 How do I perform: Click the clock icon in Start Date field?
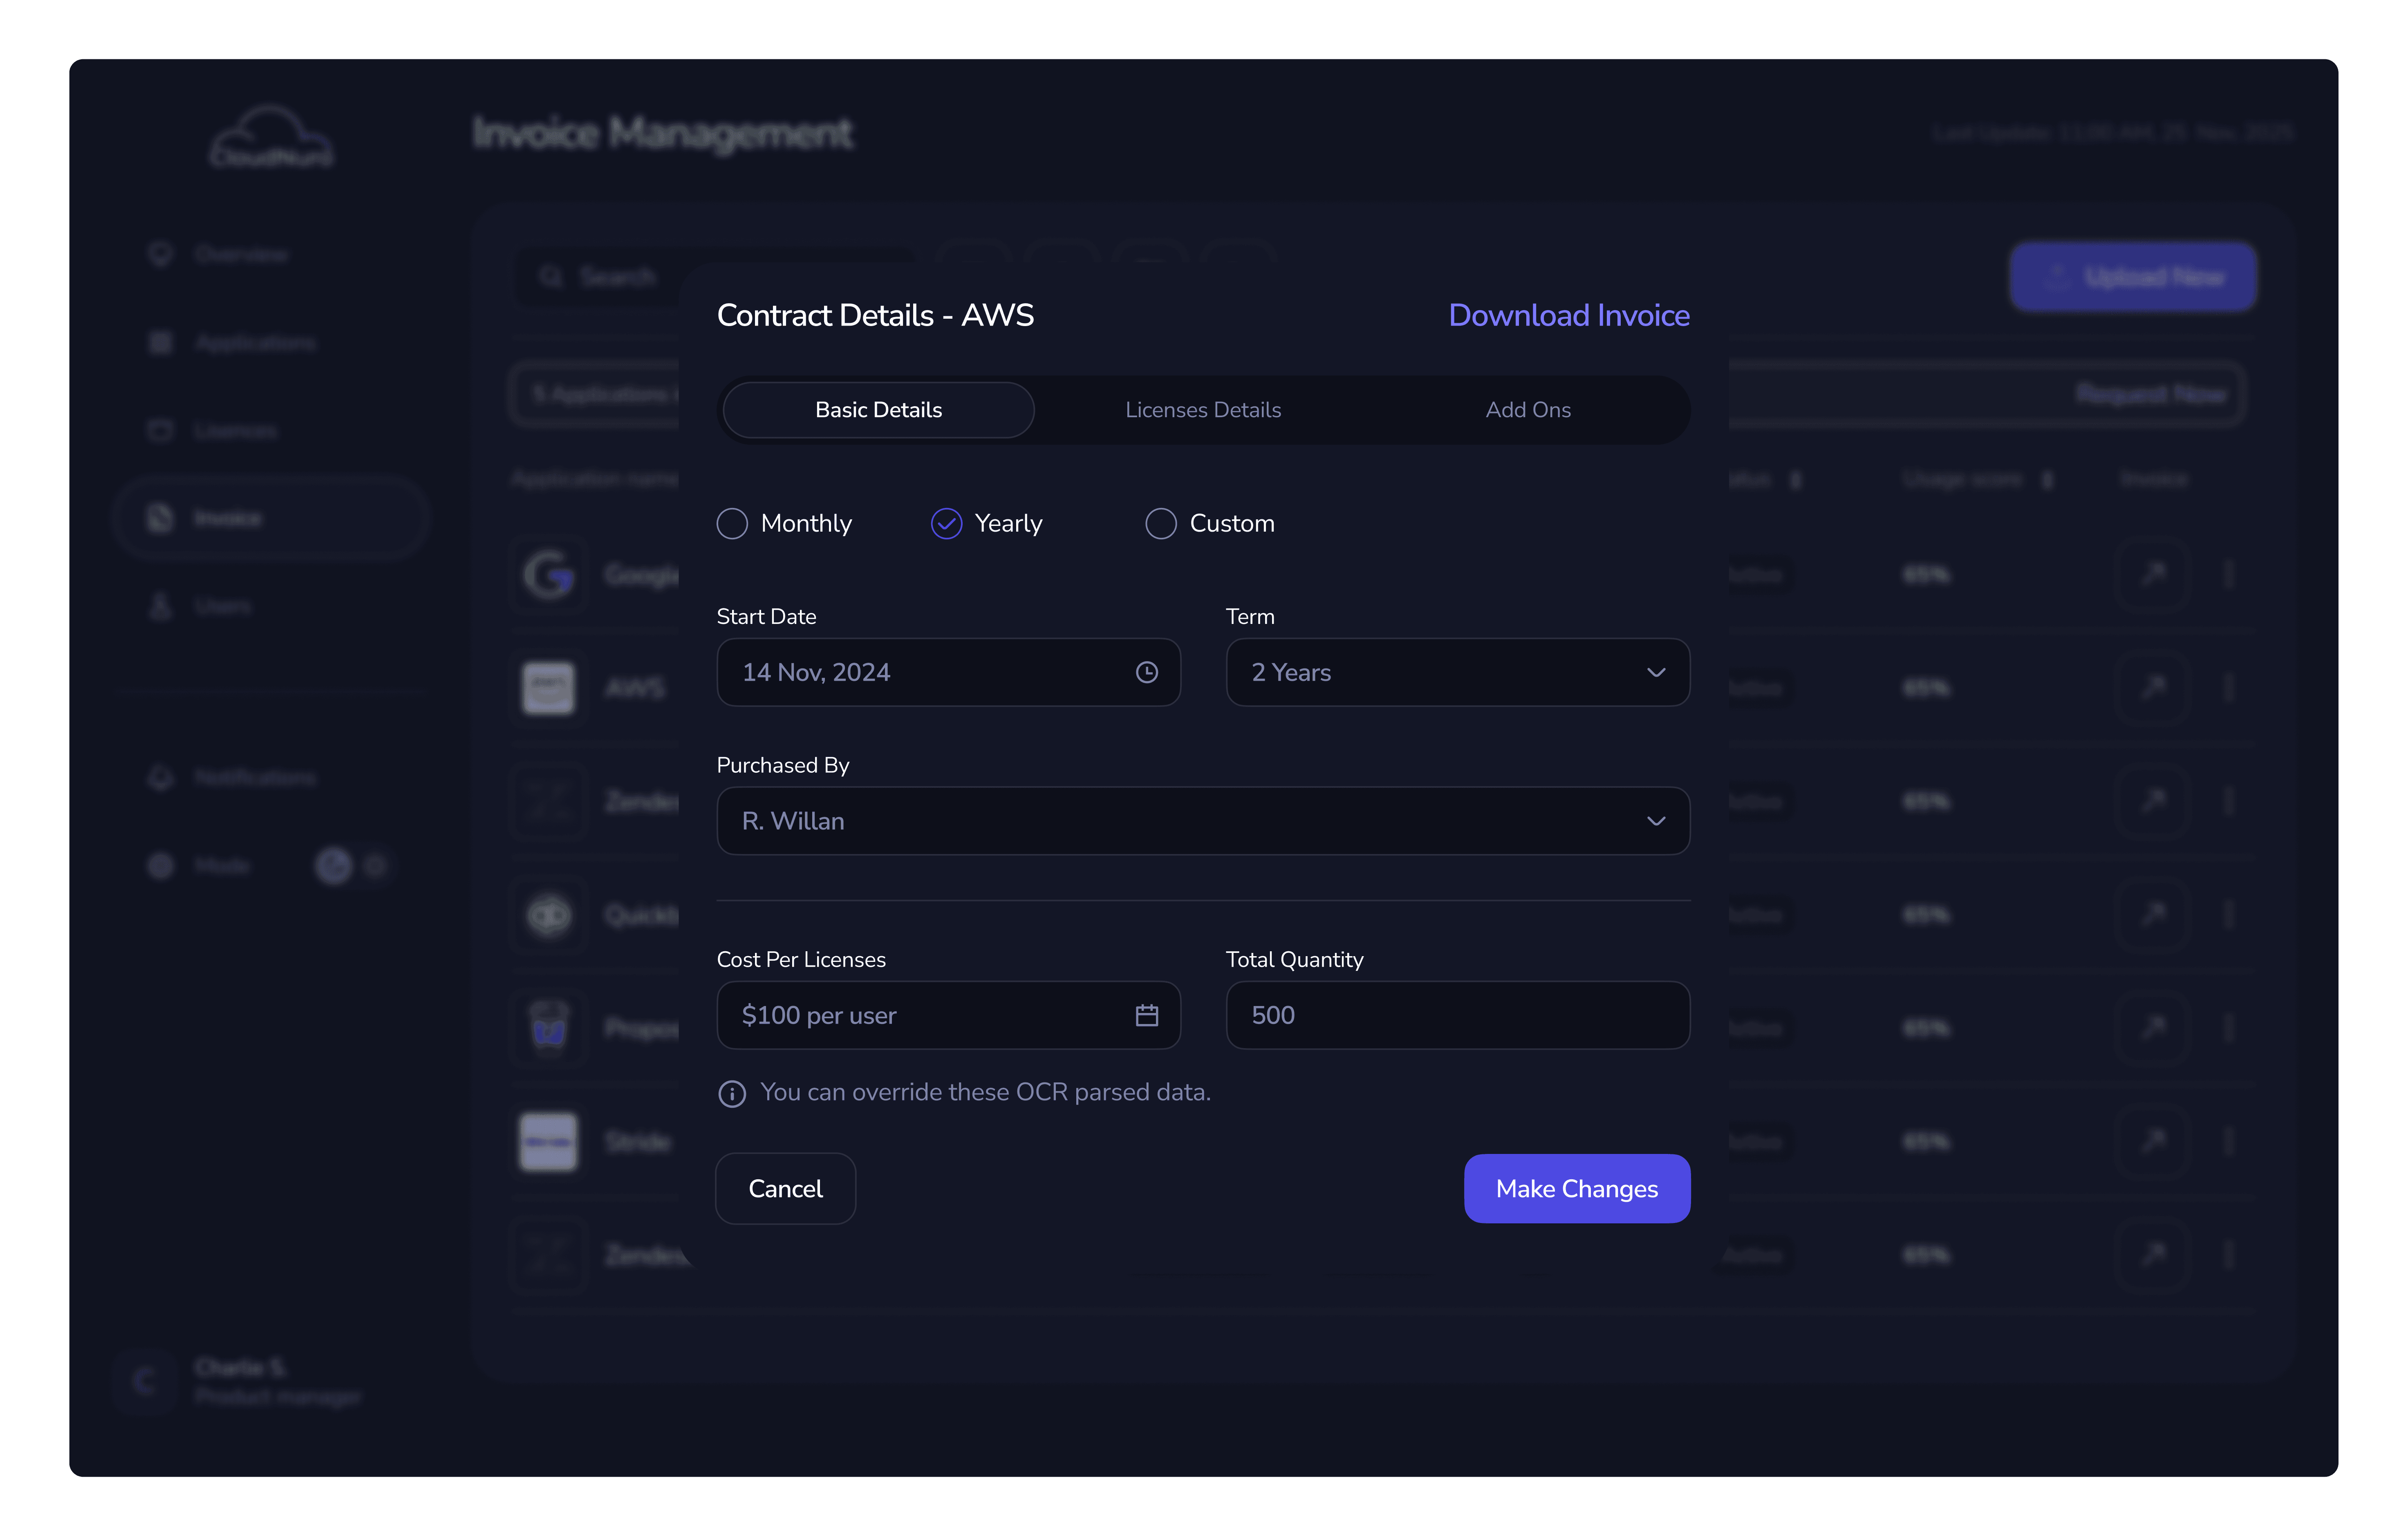tap(1146, 673)
